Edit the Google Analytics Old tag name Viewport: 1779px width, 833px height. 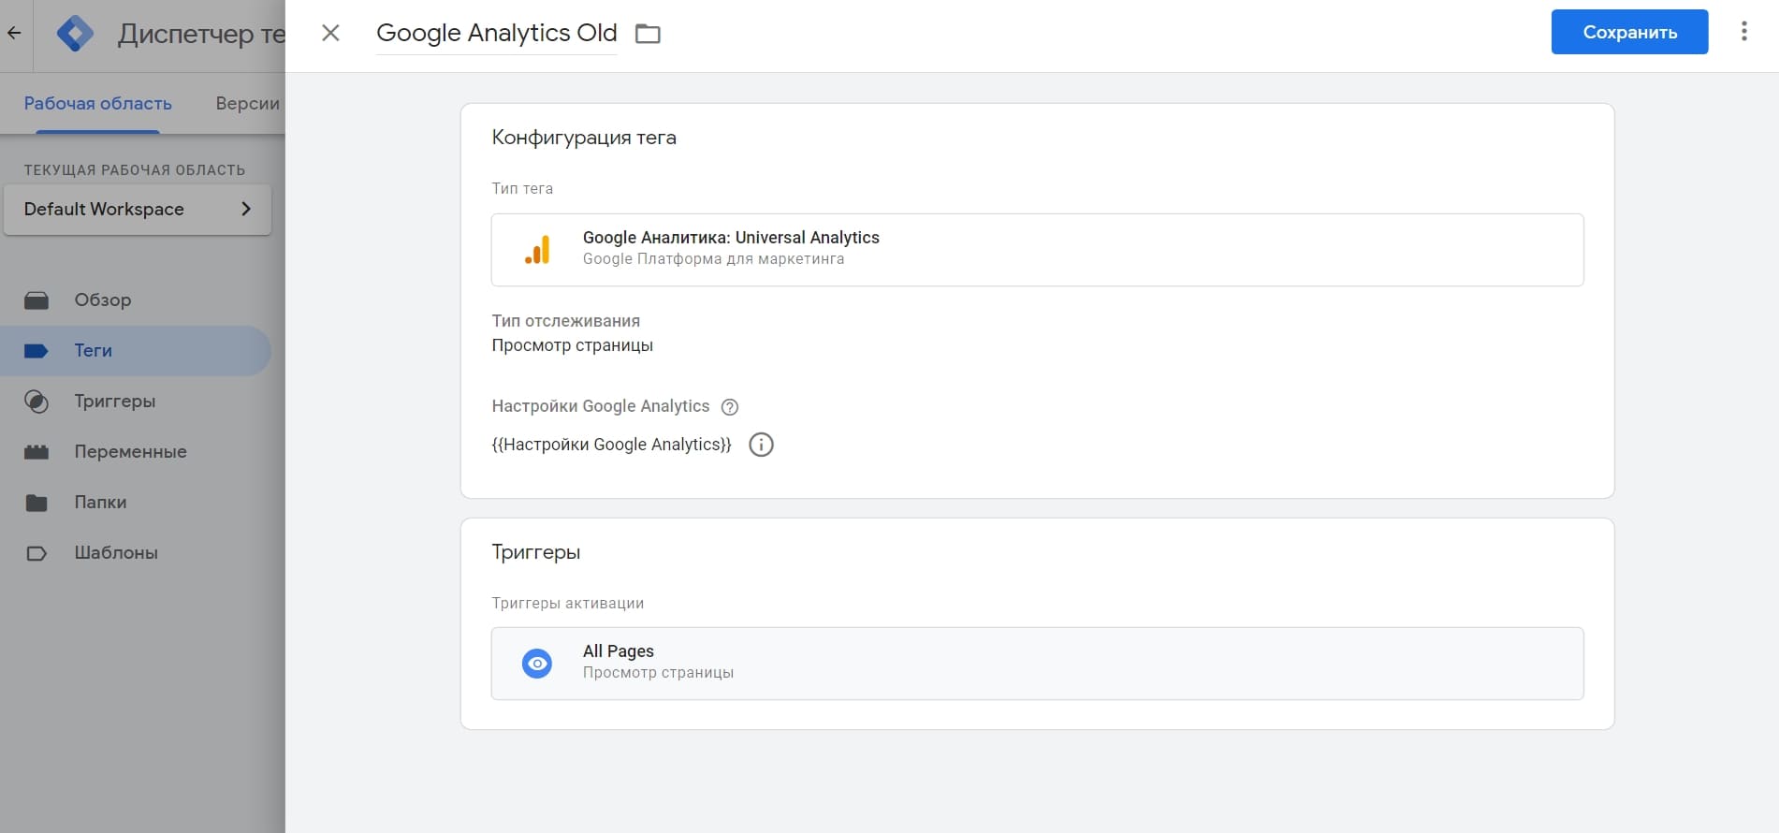pyautogui.click(x=497, y=33)
